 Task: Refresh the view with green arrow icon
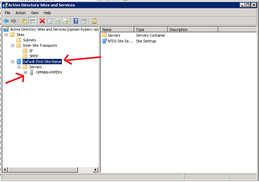58,21
